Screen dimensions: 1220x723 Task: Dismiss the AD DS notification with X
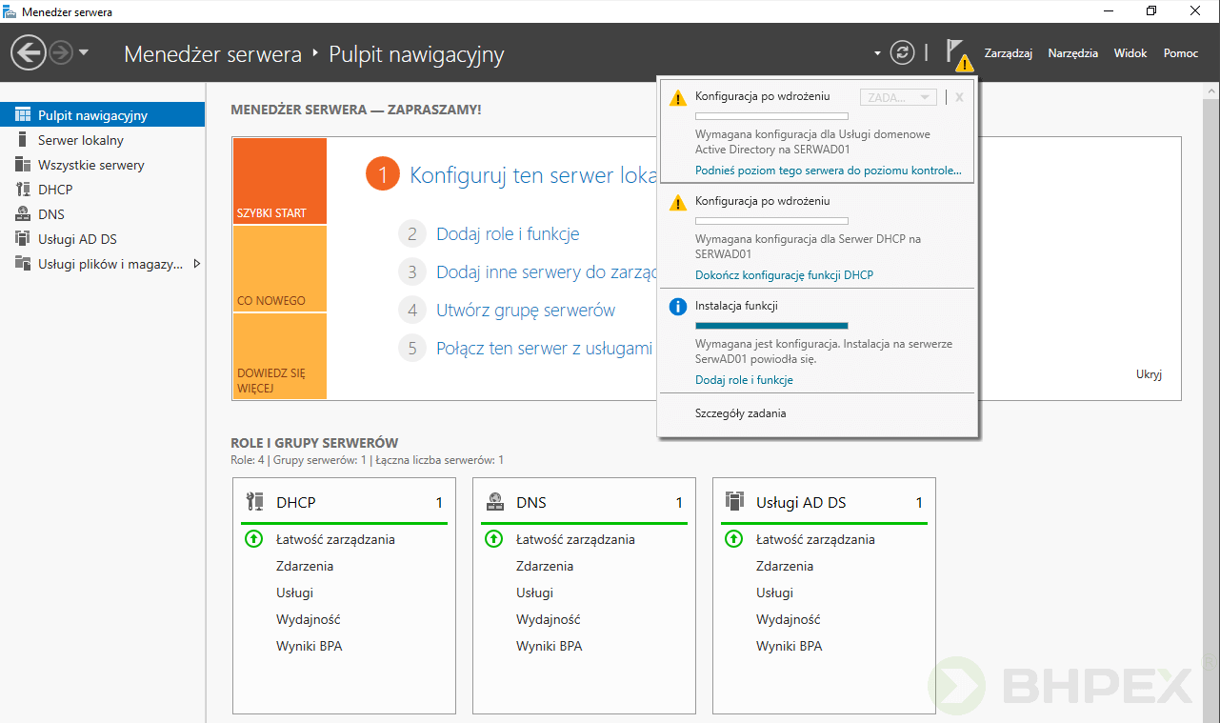click(959, 97)
